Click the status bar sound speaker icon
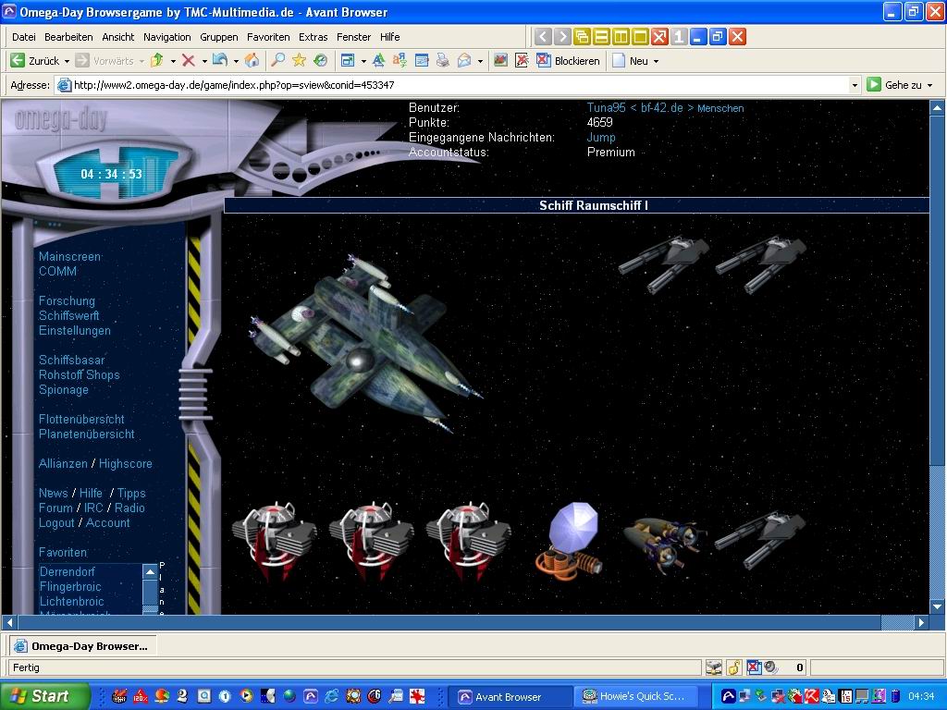The width and height of the screenshot is (947, 710). tap(770, 667)
